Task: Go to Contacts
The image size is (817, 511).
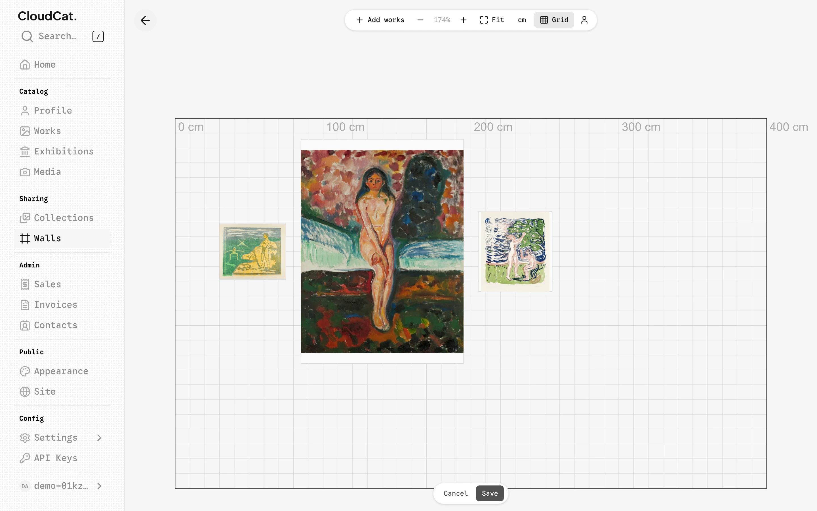Action: (x=62, y=325)
